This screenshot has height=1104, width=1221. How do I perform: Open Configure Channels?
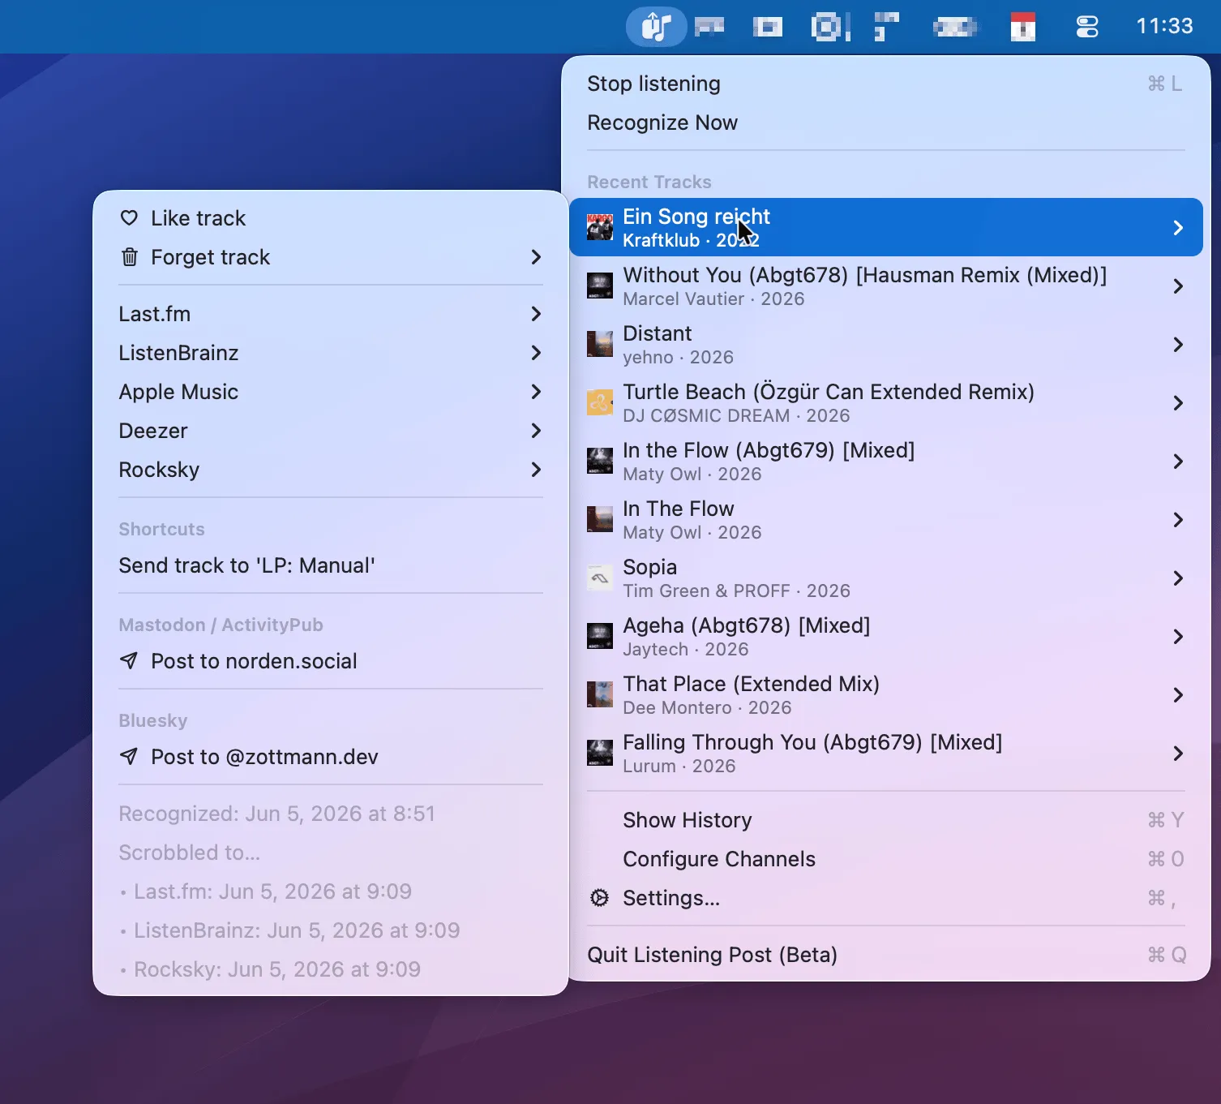[886, 859]
